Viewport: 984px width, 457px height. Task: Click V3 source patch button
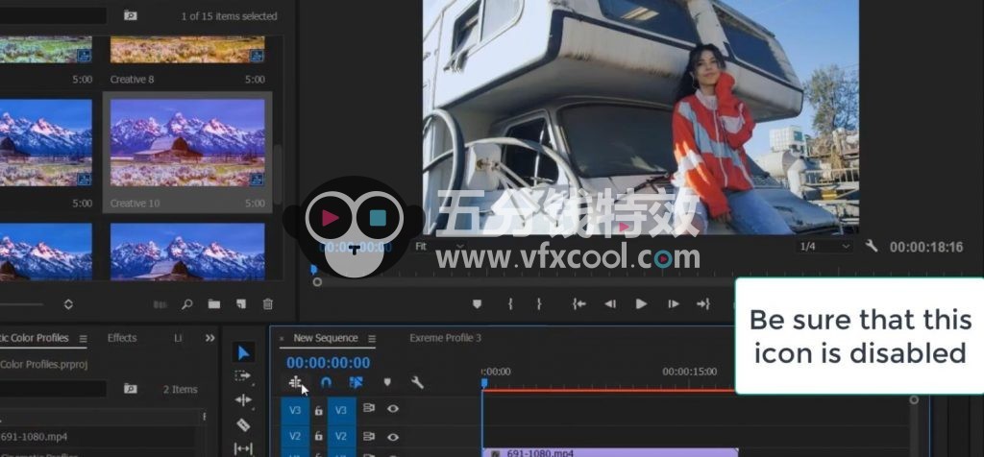point(295,411)
